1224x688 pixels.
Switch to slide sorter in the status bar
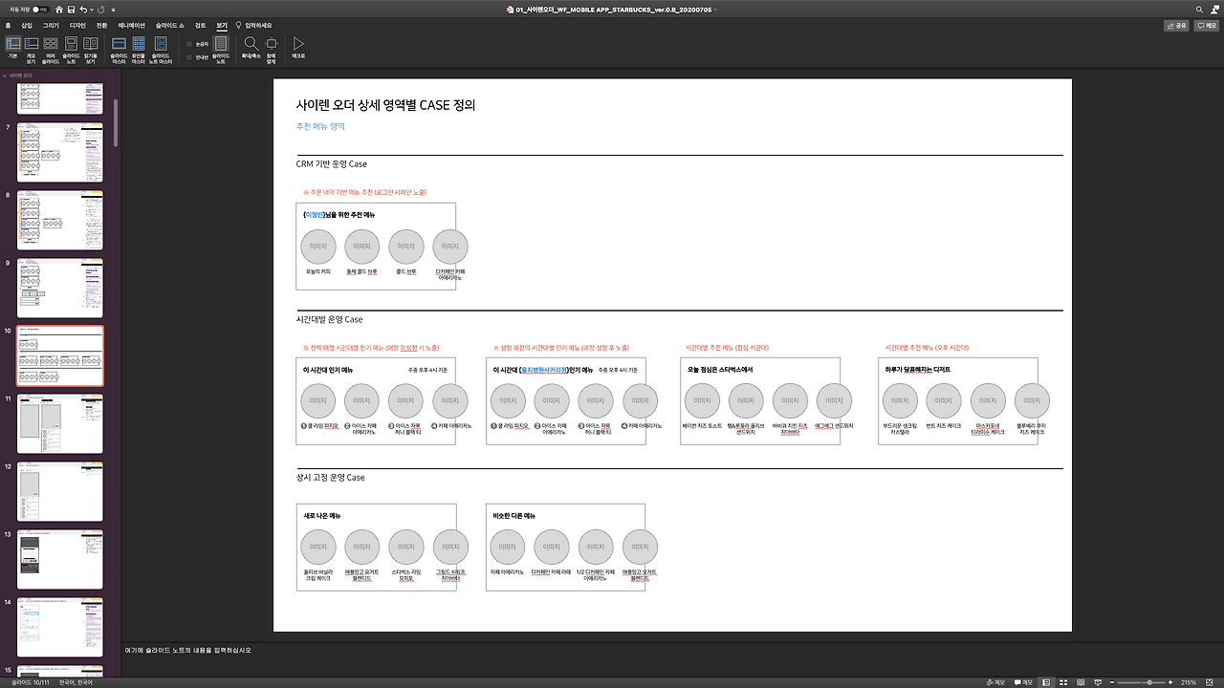point(1062,682)
